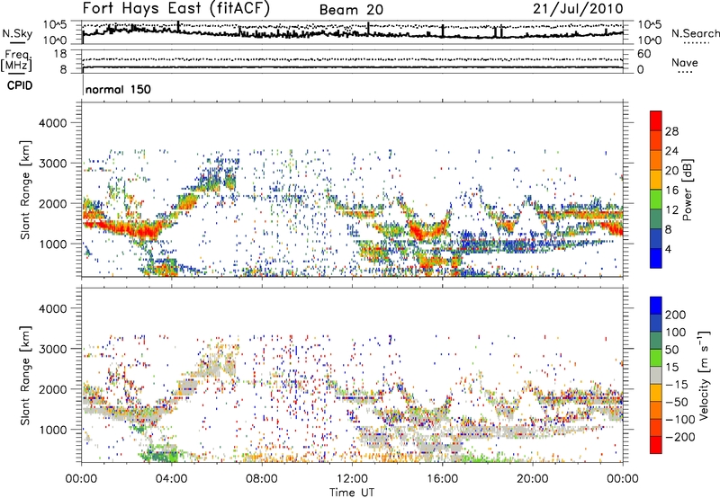This screenshot has height=498, width=720.
Task: Click the '60' Nave axis value
Action: [x=643, y=54]
